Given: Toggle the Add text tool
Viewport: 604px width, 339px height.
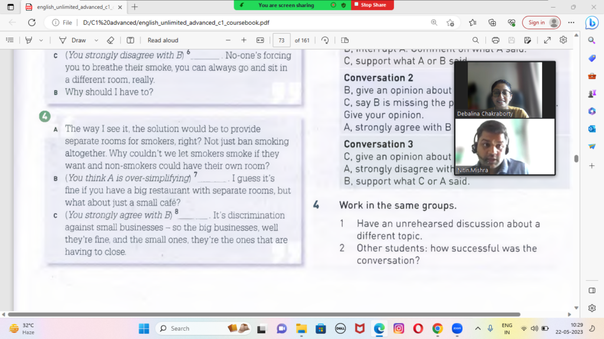Looking at the screenshot, I should [x=130, y=40].
